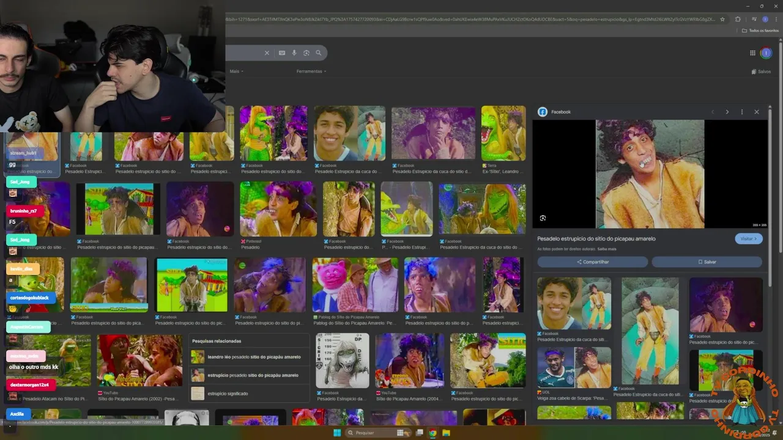The width and height of the screenshot is (783, 440).
Task: Go to next image in preview panel
Action: [x=727, y=112]
